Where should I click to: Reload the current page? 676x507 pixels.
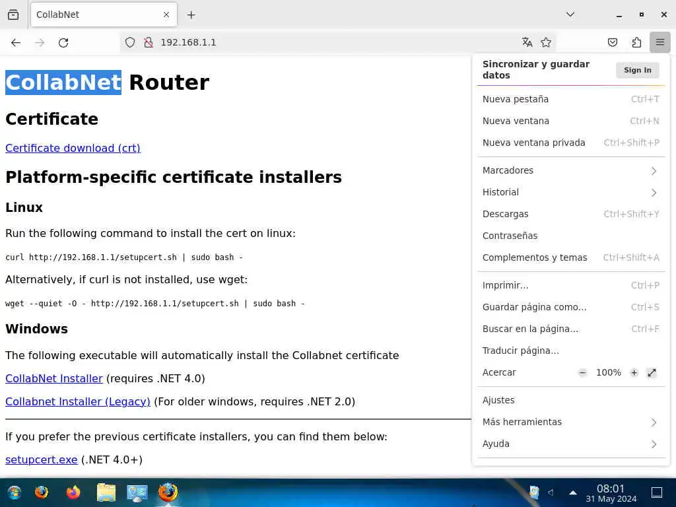click(63, 42)
